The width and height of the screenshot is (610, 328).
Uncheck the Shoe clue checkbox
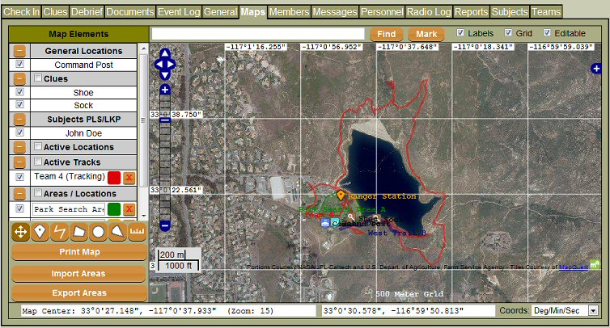(20, 92)
